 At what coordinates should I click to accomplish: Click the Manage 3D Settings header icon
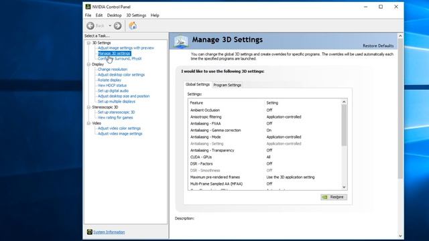point(181,42)
